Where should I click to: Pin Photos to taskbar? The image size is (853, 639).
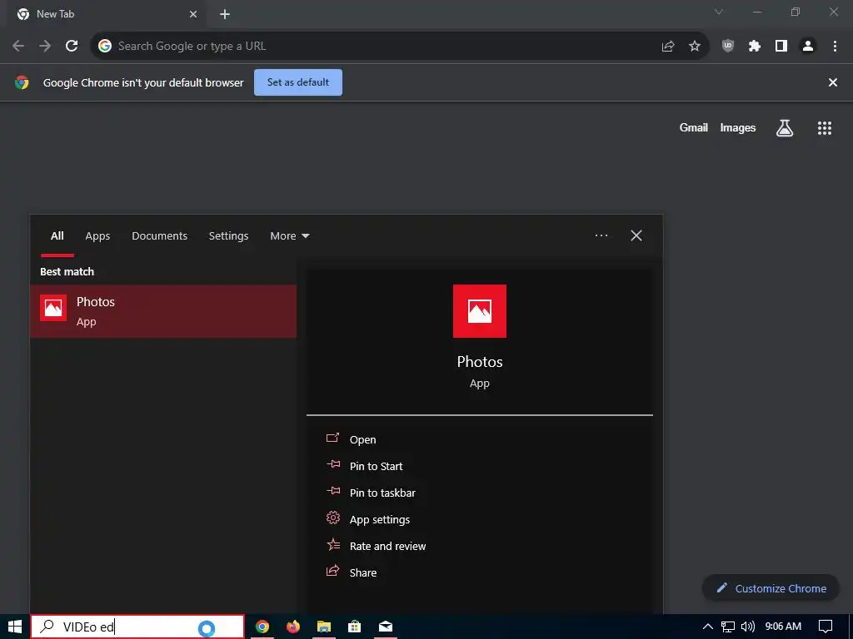(382, 493)
